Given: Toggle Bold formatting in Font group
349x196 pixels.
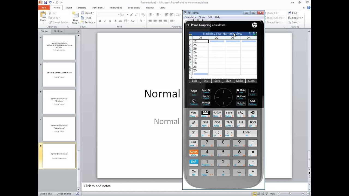Looking at the screenshot, I should pyautogui.click(x=100, y=21).
